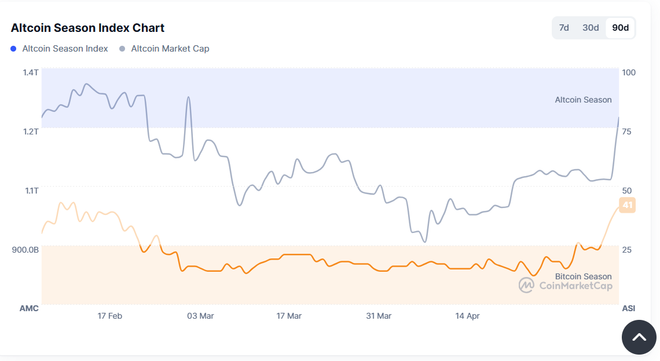This screenshot has height=361, width=660.
Task: Click the Bitcoin Season zone label
Action: [583, 276]
